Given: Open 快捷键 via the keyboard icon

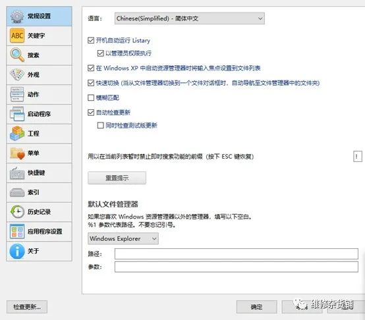Looking at the screenshot, I should click(17, 173).
